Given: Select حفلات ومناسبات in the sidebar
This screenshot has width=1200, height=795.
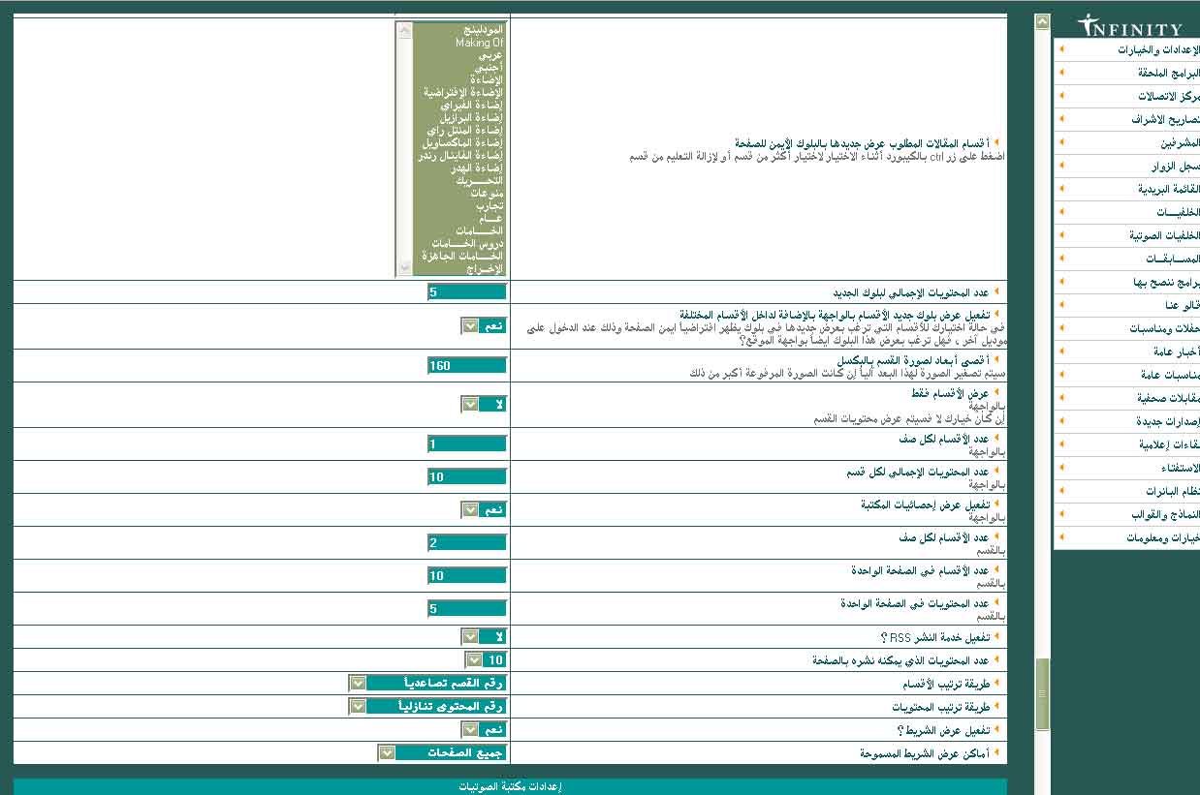Looking at the screenshot, I should pos(1127,329).
